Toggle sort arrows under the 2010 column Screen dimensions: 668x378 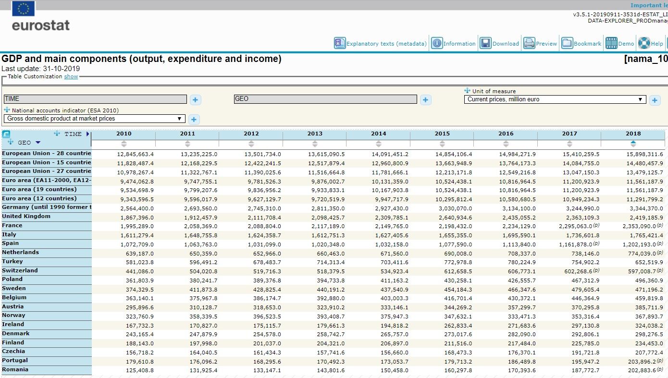(124, 144)
